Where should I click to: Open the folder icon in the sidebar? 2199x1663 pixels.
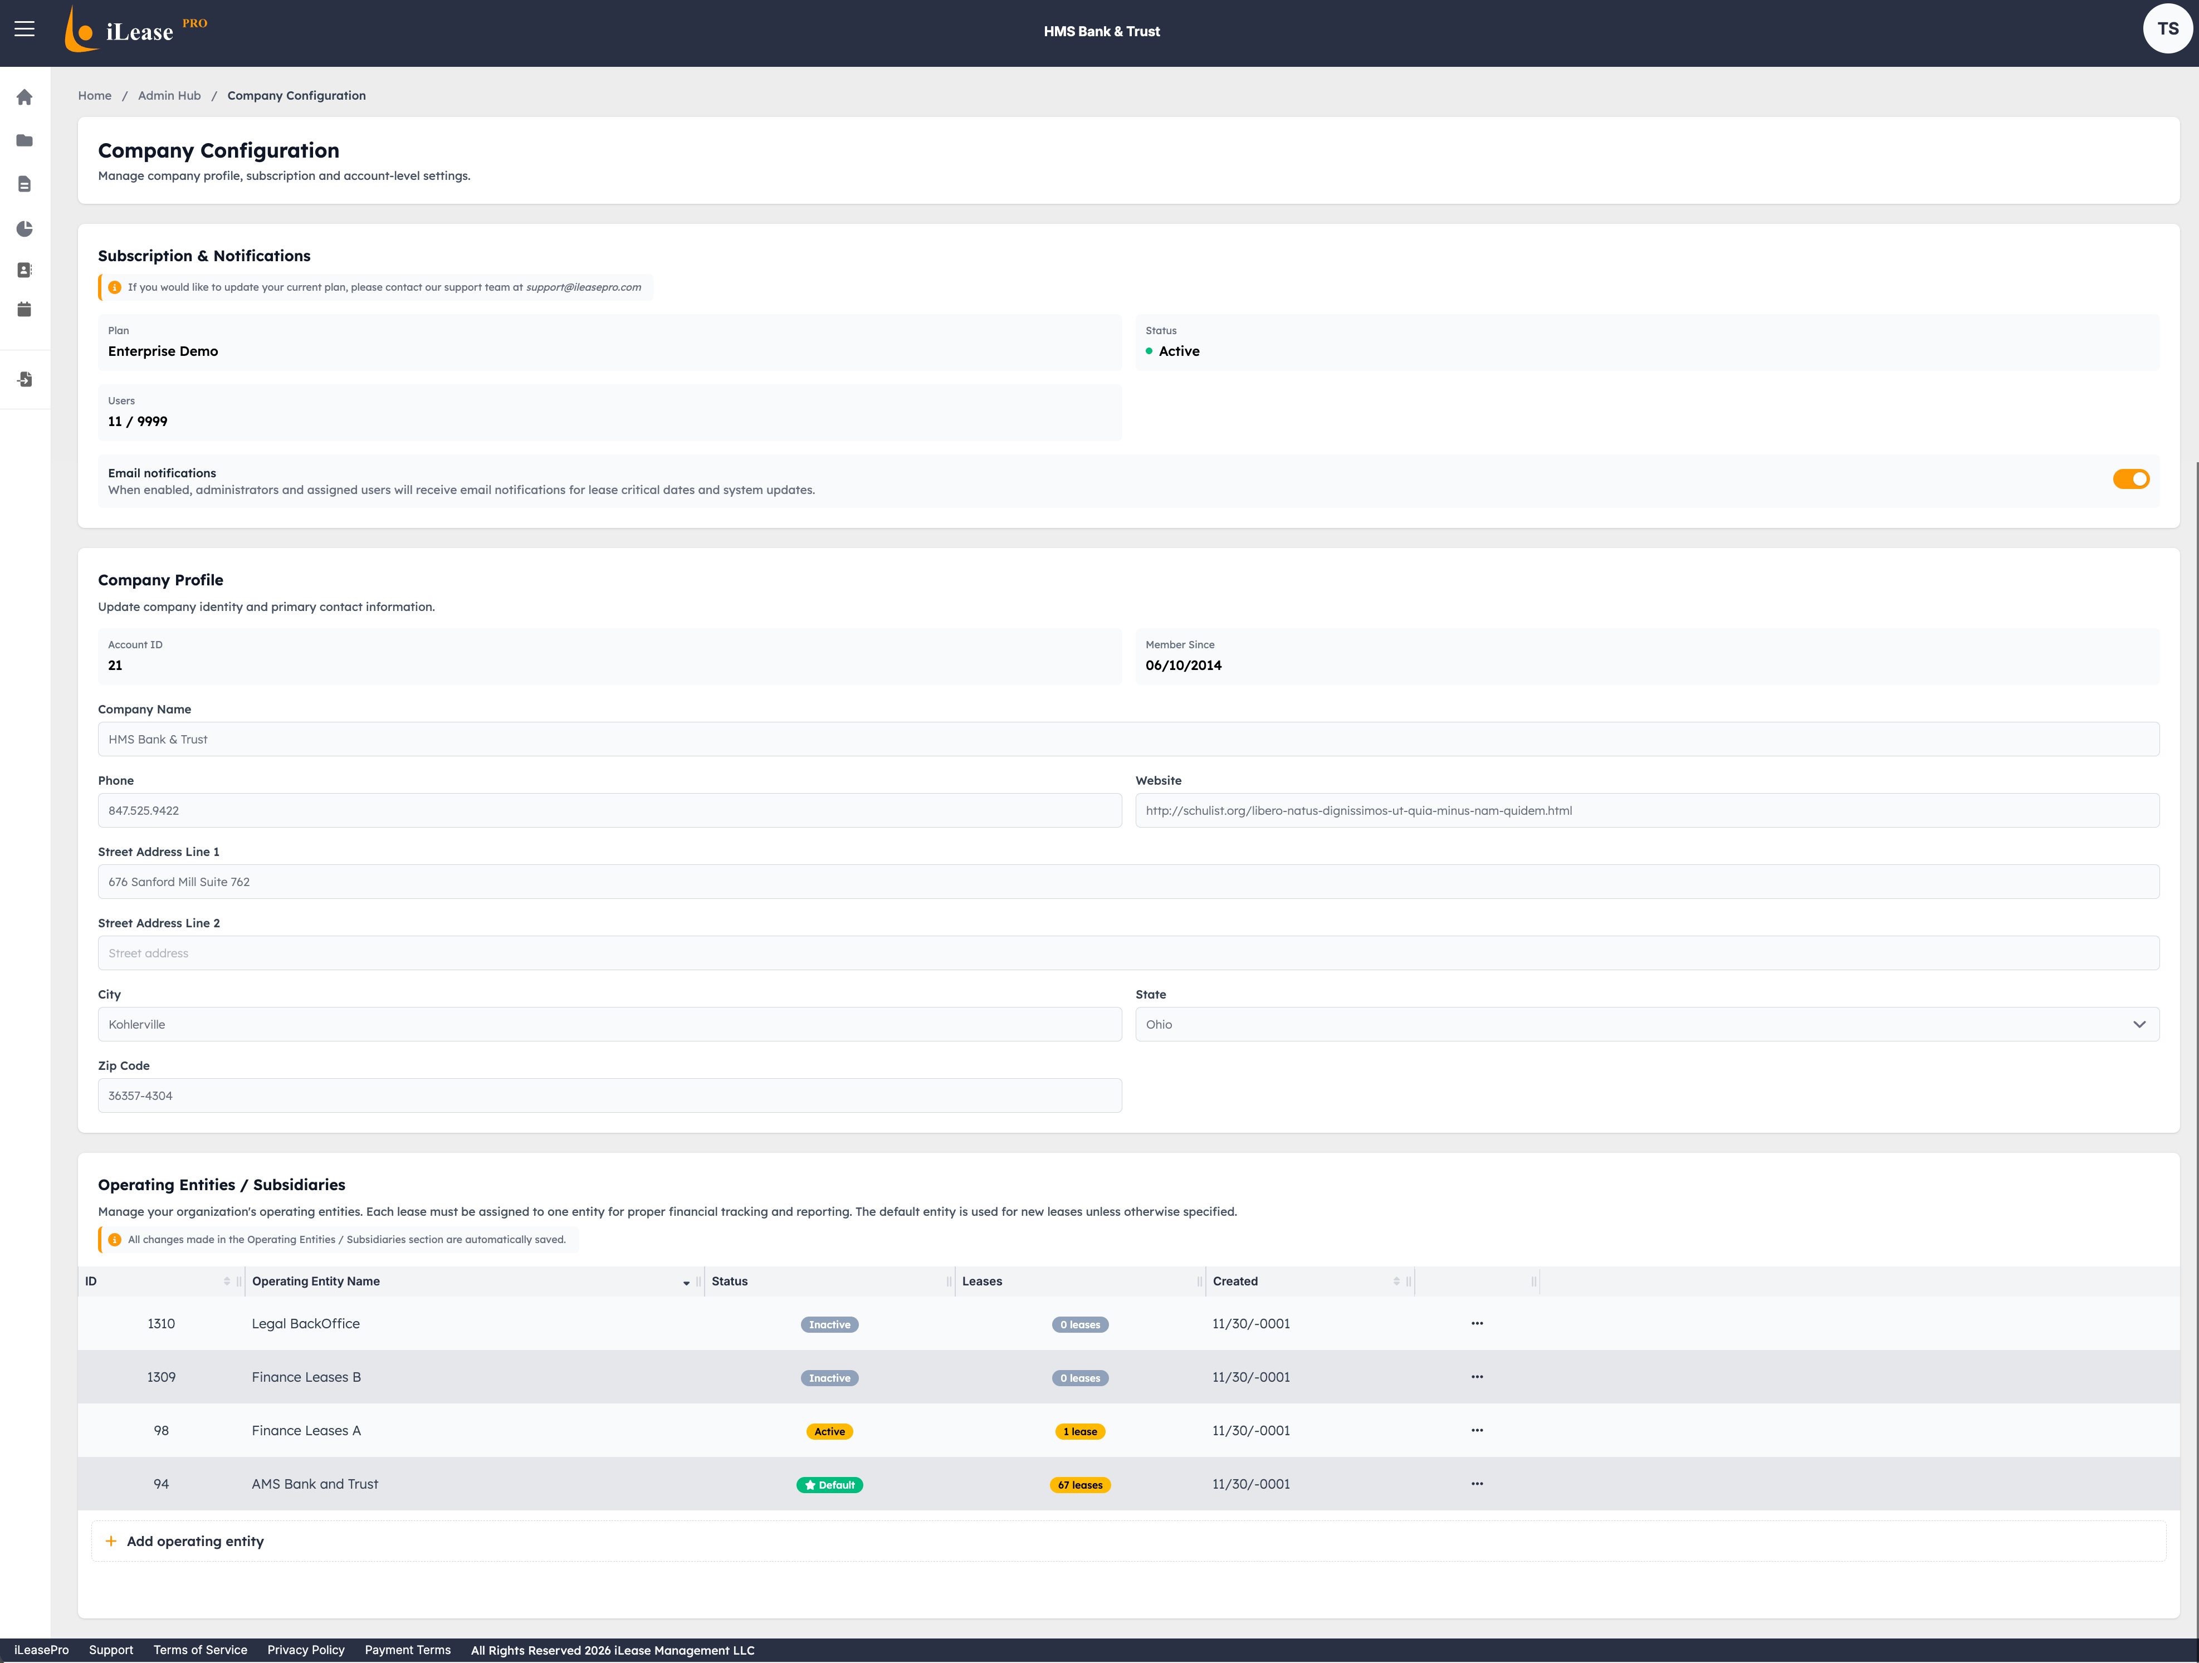(24, 140)
